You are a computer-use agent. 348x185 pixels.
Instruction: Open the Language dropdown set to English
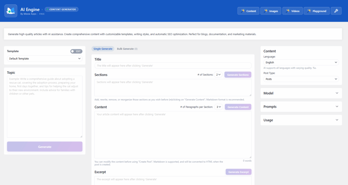[x=301, y=62]
